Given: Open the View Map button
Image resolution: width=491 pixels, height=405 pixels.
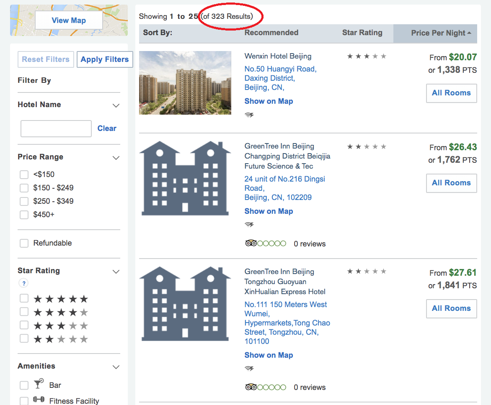Looking at the screenshot, I should pyautogui.click(x=69, y=21).
